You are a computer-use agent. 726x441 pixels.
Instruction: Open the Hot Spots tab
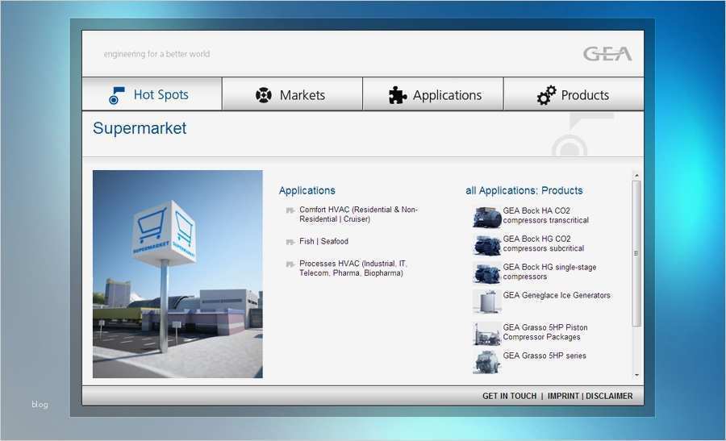click(152, 94)
